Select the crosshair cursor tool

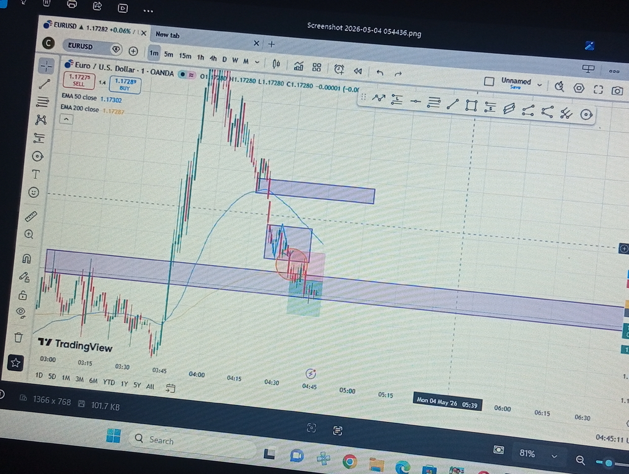(x=47, y=66)
